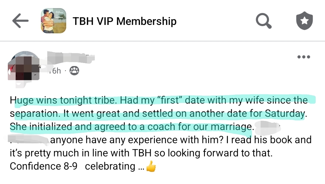Open search with the magnifying glass icon

(x=264, y=21)
